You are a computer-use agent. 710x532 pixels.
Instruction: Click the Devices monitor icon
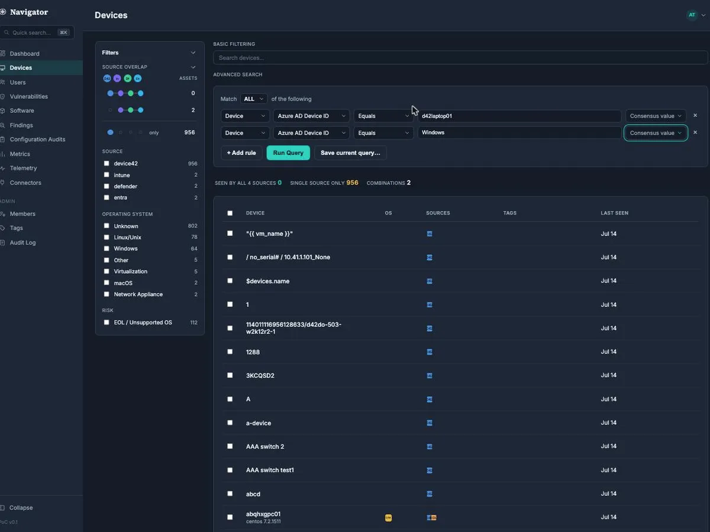3,68
